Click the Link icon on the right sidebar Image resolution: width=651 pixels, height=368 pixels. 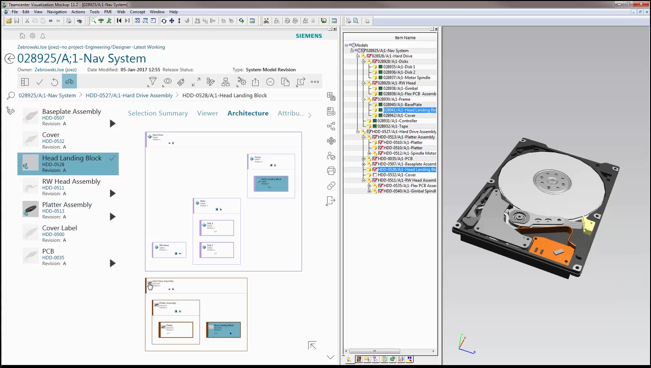click(331, 185)
